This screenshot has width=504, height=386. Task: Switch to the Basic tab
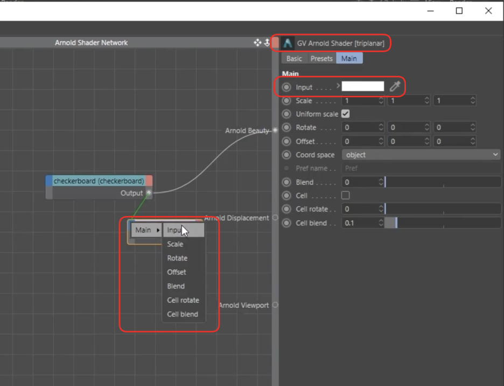click(x=294, y=59)
